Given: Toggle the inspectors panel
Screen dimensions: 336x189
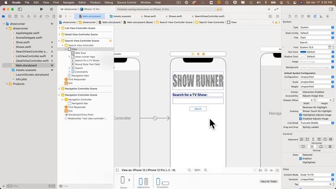Looking at the screenshot, I should point(331,9).
